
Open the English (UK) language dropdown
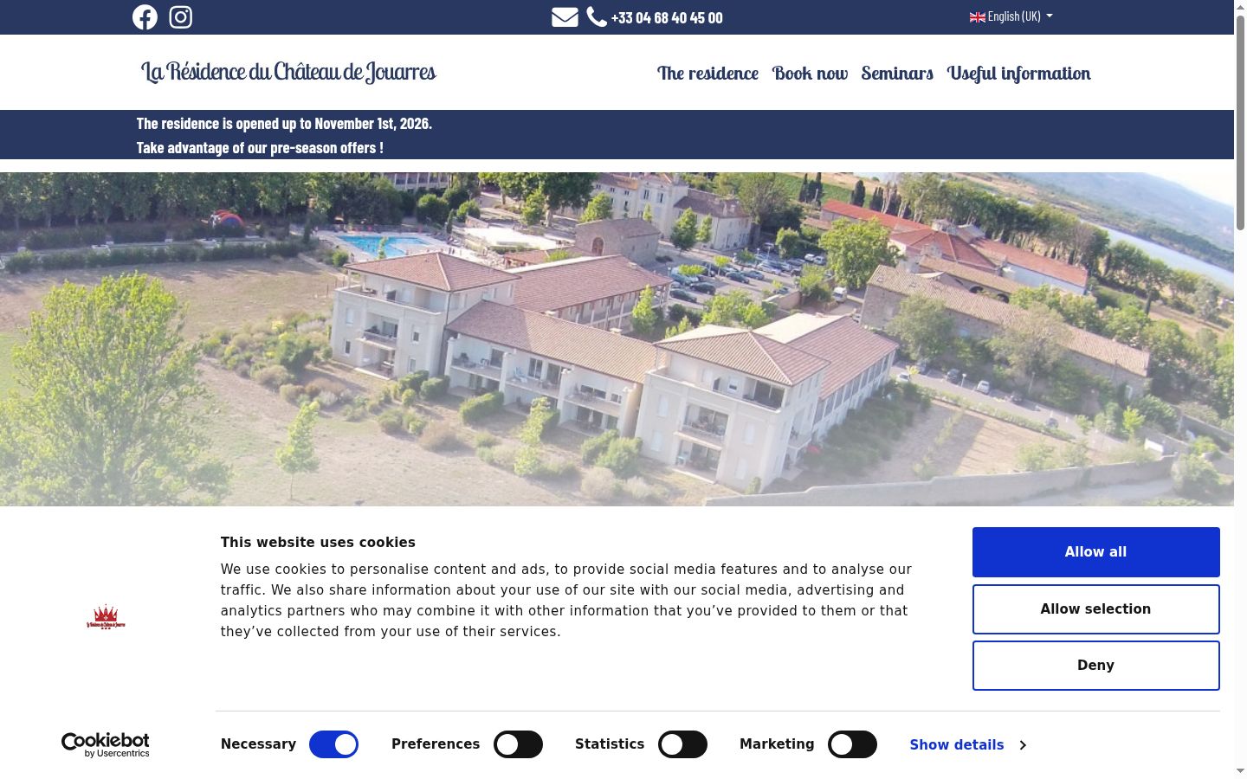[x=1011, y=16]
